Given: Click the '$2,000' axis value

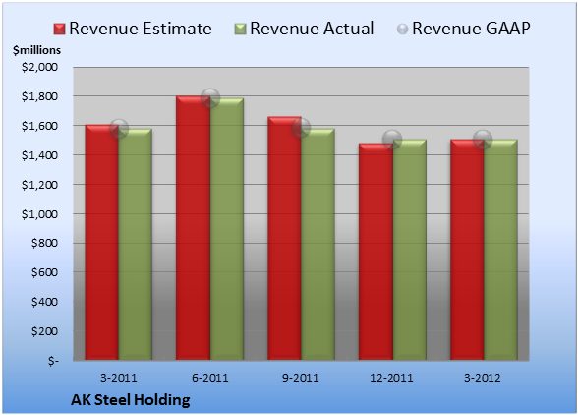Looking at the screenshot, I should (39, 67).
